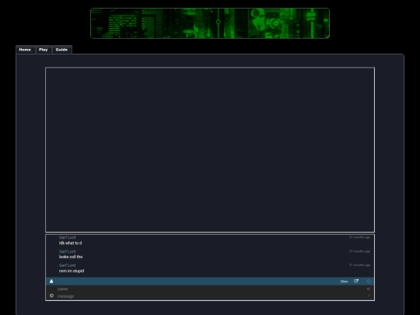Click Garf Lord name above "nvm im stupid"
The image size is (420, 315).
[x=67, y=265]
